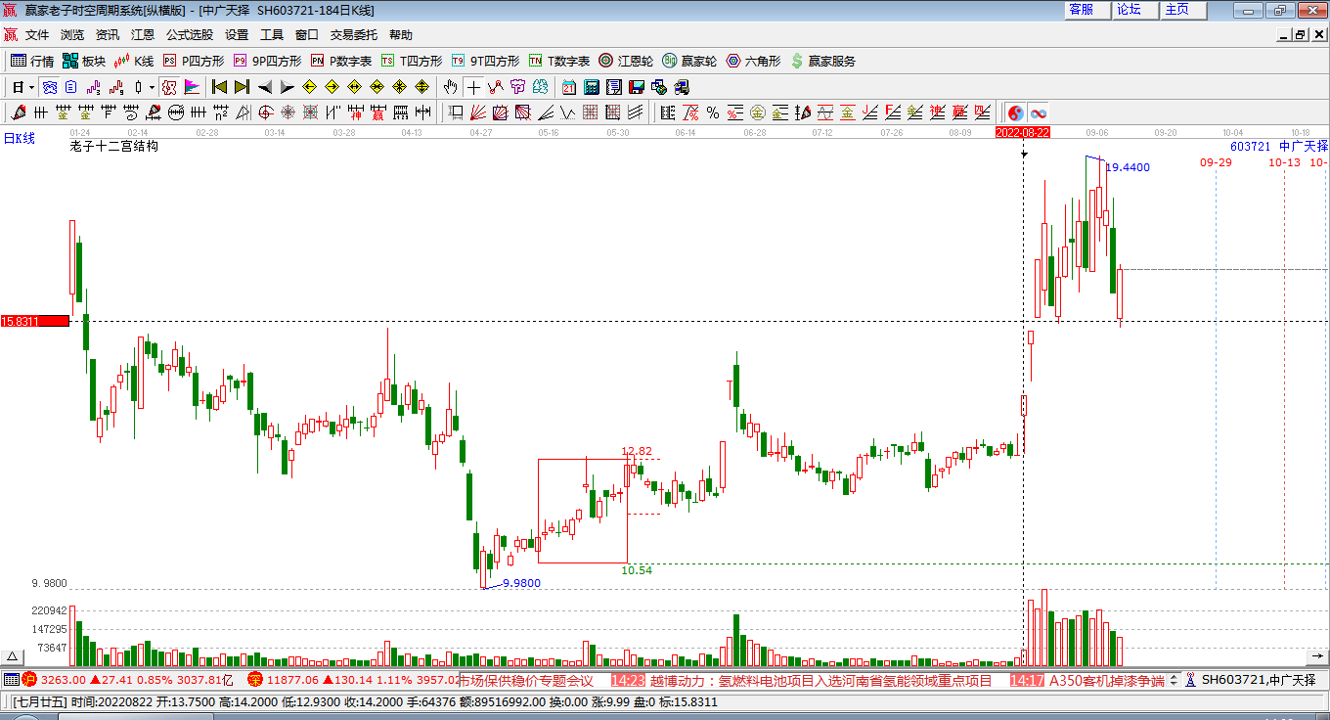
Task: Open the 工具 menu
Action: (x=272, y=35)
